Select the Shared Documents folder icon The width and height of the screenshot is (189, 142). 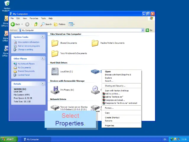click(x=55, y=43)
